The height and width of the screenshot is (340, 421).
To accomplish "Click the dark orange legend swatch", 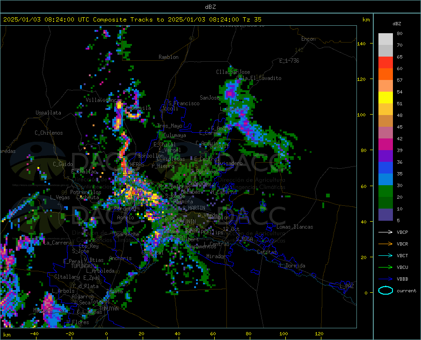I will 385,74.
